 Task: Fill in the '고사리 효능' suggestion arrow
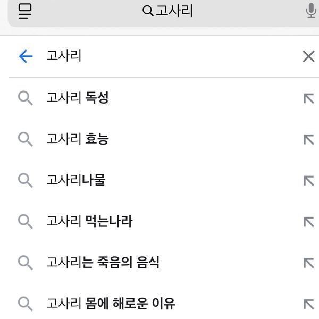(x=308, y=139)
